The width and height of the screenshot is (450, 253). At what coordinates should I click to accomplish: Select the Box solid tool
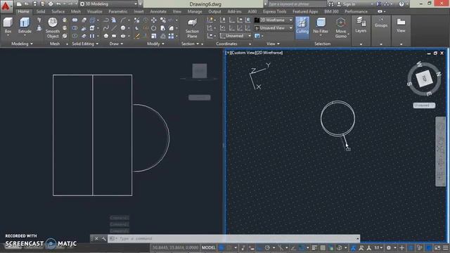click(8, 26)
